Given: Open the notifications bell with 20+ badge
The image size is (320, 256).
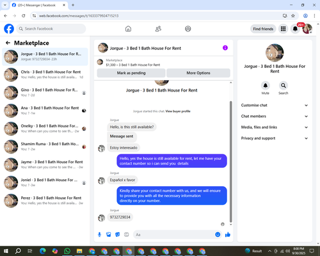Looking at the screenshot, I should click(295, 29).
